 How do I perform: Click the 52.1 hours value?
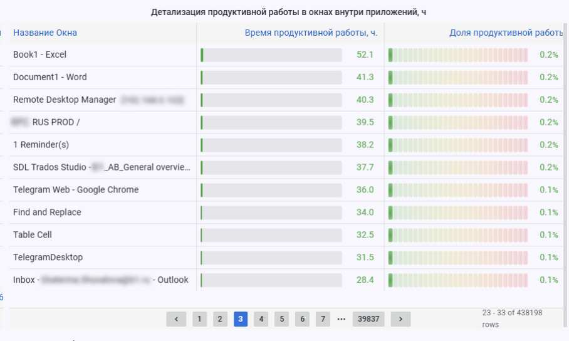[365, 55]
